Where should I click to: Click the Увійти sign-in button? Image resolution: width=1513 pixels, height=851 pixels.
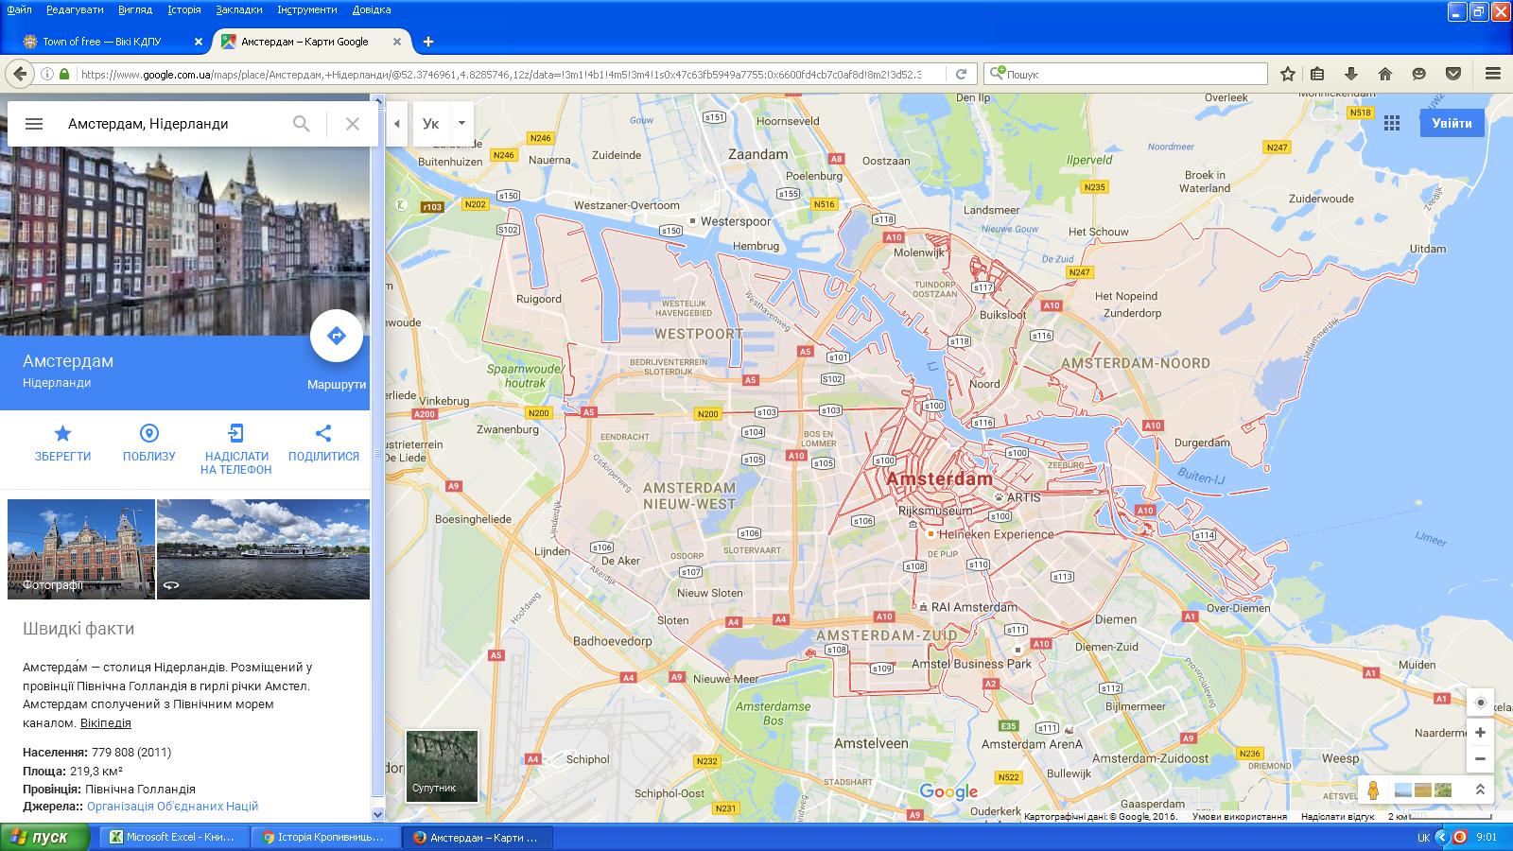(1452, 123)
